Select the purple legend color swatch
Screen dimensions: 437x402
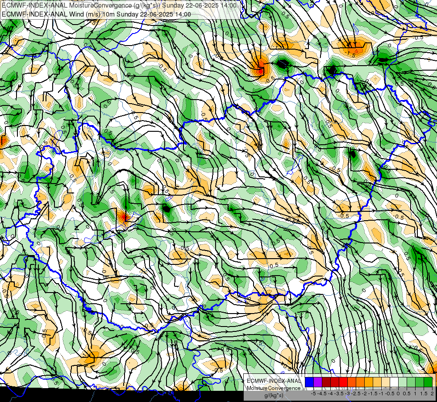click(x=318, y=382)
